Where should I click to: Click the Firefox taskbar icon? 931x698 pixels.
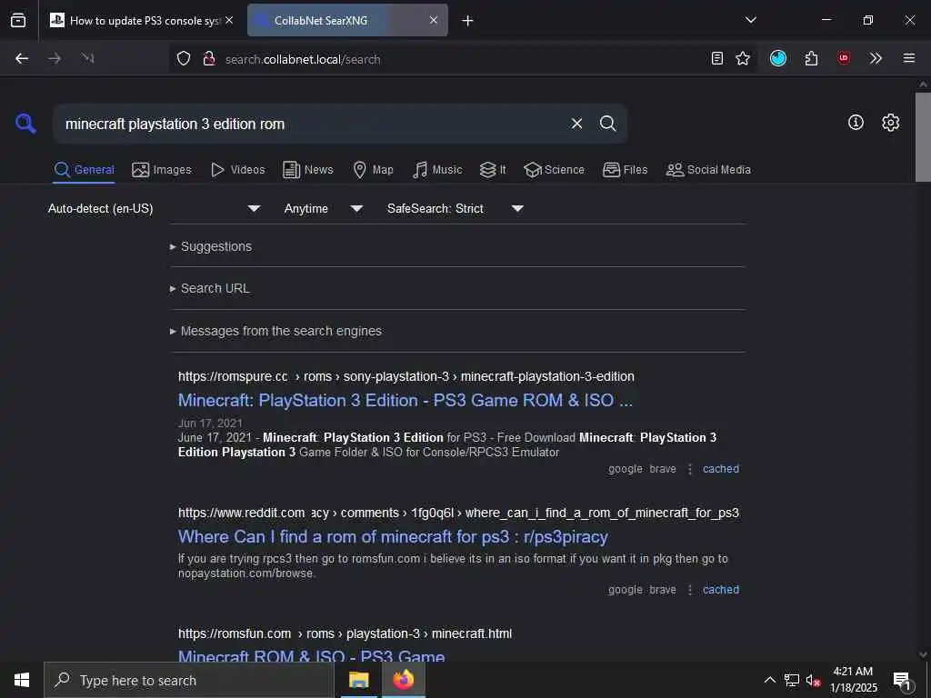pyautogui.click(x=403, y=680)
